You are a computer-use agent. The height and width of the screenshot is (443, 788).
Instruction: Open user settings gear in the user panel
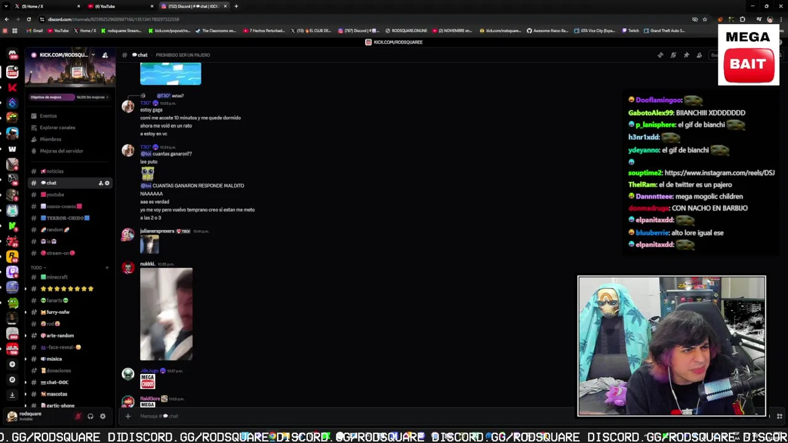point(102,417)
